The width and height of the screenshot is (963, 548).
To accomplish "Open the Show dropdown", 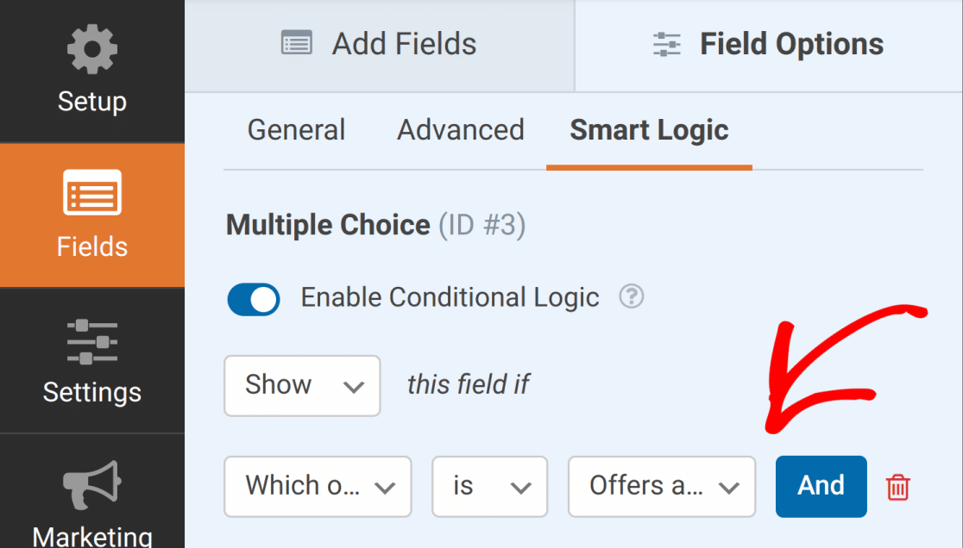I will [302, 385].
